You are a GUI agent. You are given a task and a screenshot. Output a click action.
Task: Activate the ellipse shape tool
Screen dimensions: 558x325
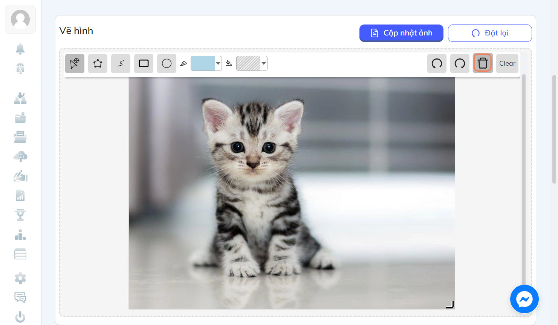pos(167,63)
